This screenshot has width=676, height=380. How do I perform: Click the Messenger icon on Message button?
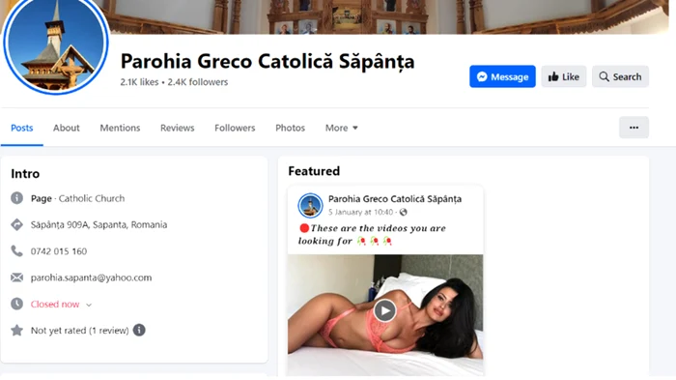tap(482, 76)
